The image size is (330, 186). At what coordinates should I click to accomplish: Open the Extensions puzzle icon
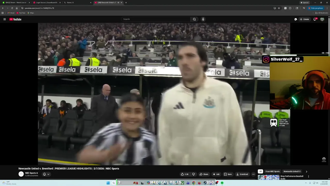click(290, 8)
